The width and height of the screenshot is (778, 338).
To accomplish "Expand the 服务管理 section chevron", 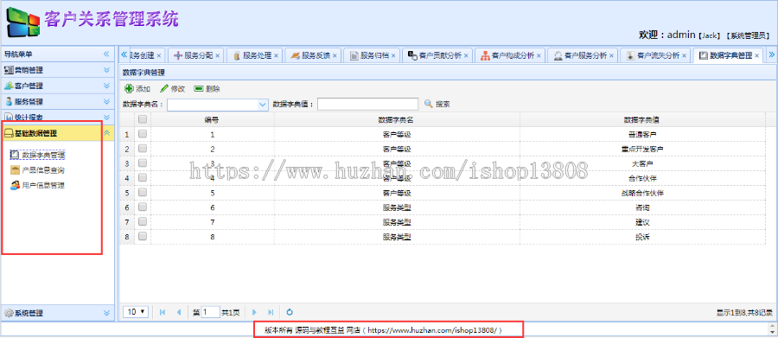I will coord(106,101).
